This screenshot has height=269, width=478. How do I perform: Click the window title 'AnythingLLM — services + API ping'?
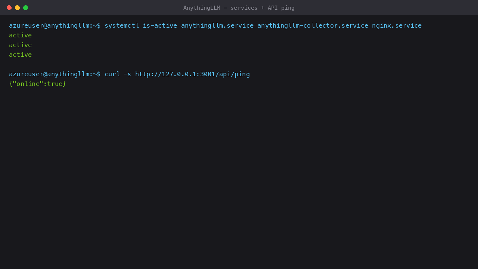[239, 8]
